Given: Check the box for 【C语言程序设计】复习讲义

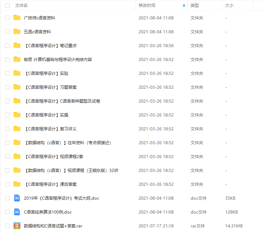Looking at the screenshot, I should point(7,129).
